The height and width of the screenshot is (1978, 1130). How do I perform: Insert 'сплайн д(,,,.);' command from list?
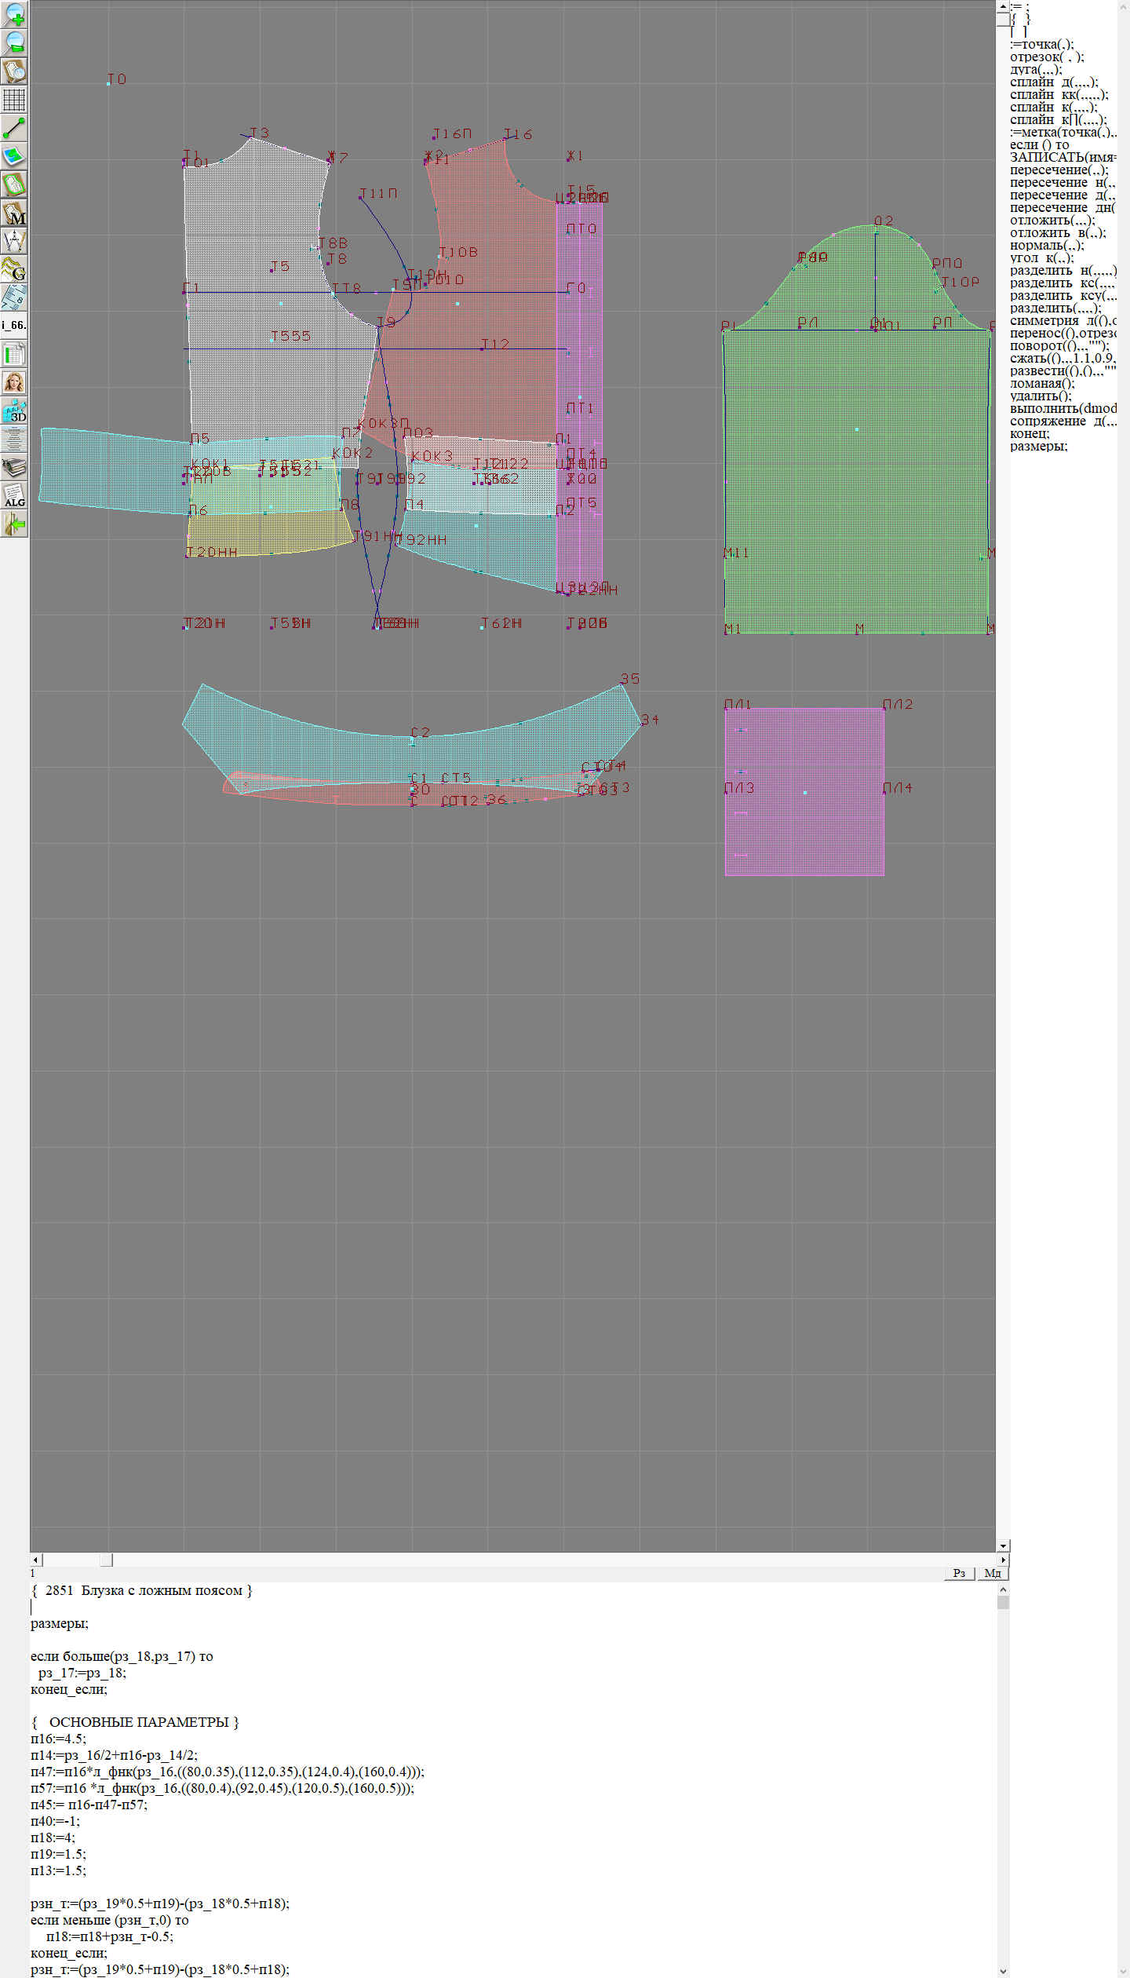1054,82
